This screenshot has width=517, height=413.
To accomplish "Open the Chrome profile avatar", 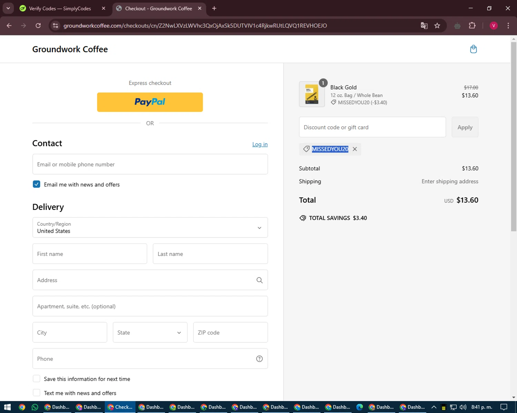I will [494, 26].
